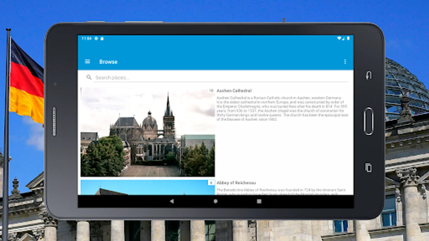The width and height of the screenshot is (429, 241).
Task: Tap the tablet's physical home button
Action: (369, 121)
